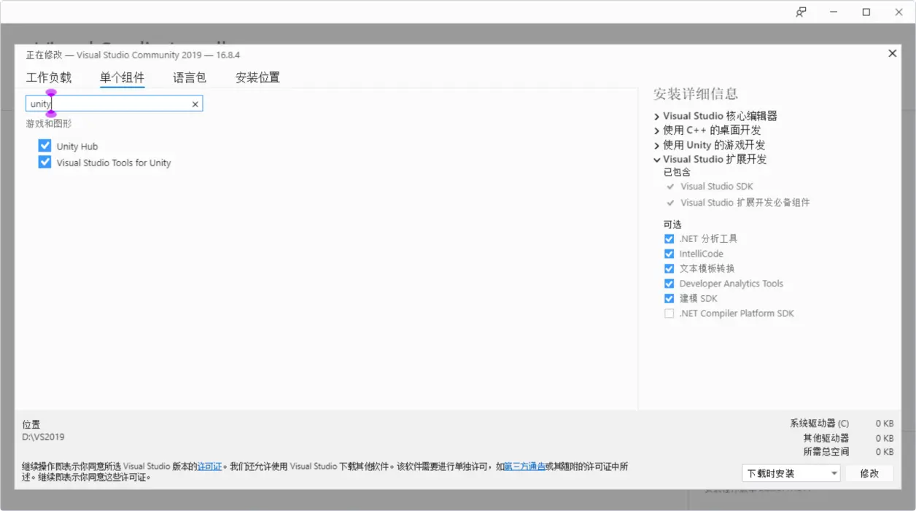The width and height of the screenshot is (916, 511).
Task: Click the 其他驱动器 label
Action: pyautogui.click(x=826, y=438)
